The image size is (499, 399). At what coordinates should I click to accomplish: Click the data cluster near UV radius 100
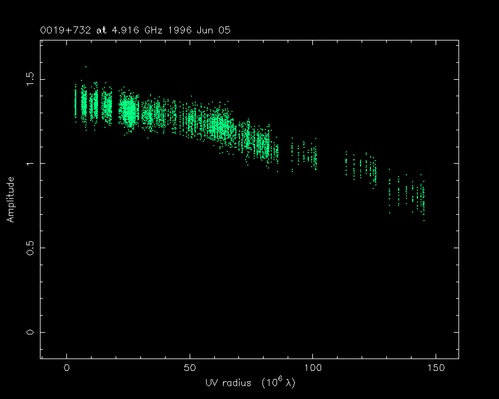pos(313,155)
